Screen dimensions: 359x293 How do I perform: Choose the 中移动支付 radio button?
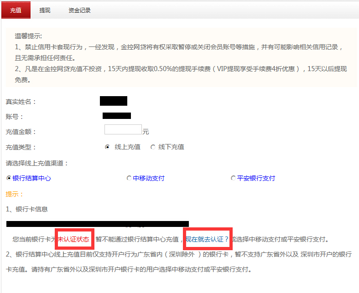(x=129, y=178)
